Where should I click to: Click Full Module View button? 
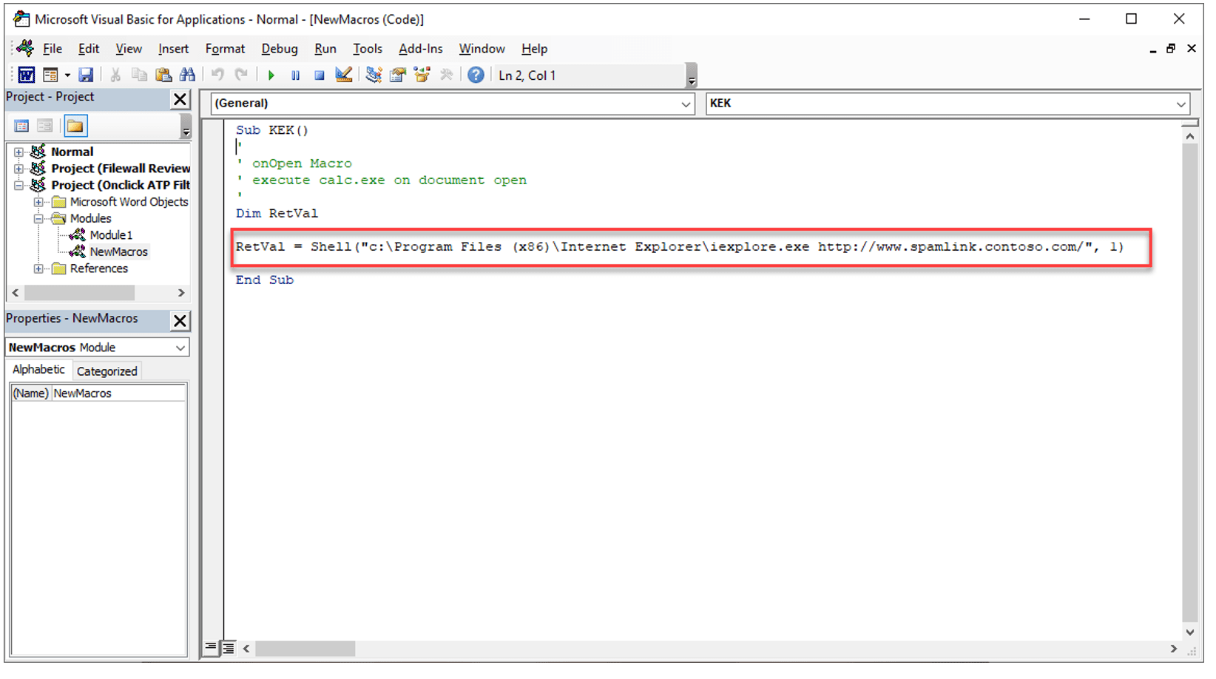tap(229, 649)
